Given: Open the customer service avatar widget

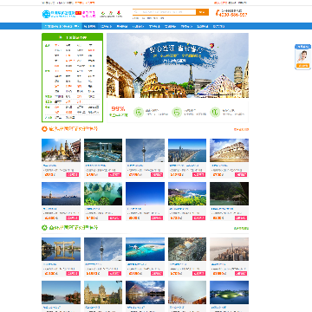Looking at the screenshot, I should (x=302, y=56).
